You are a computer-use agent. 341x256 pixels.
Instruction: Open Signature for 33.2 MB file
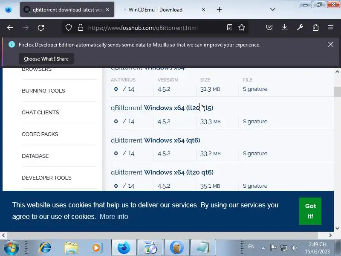255,154
